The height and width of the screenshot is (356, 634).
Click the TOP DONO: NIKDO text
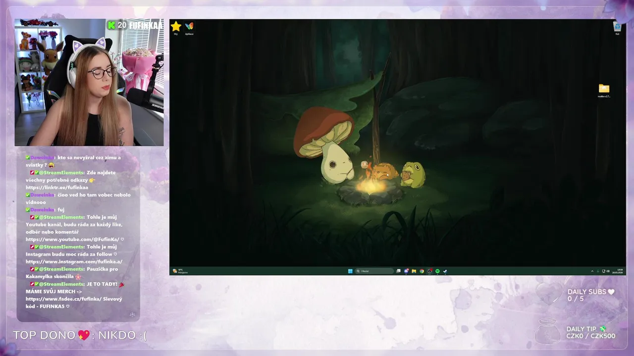coord(80,335)
